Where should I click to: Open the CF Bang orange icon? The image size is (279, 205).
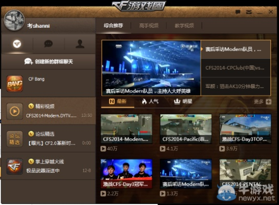click(15, 84)
